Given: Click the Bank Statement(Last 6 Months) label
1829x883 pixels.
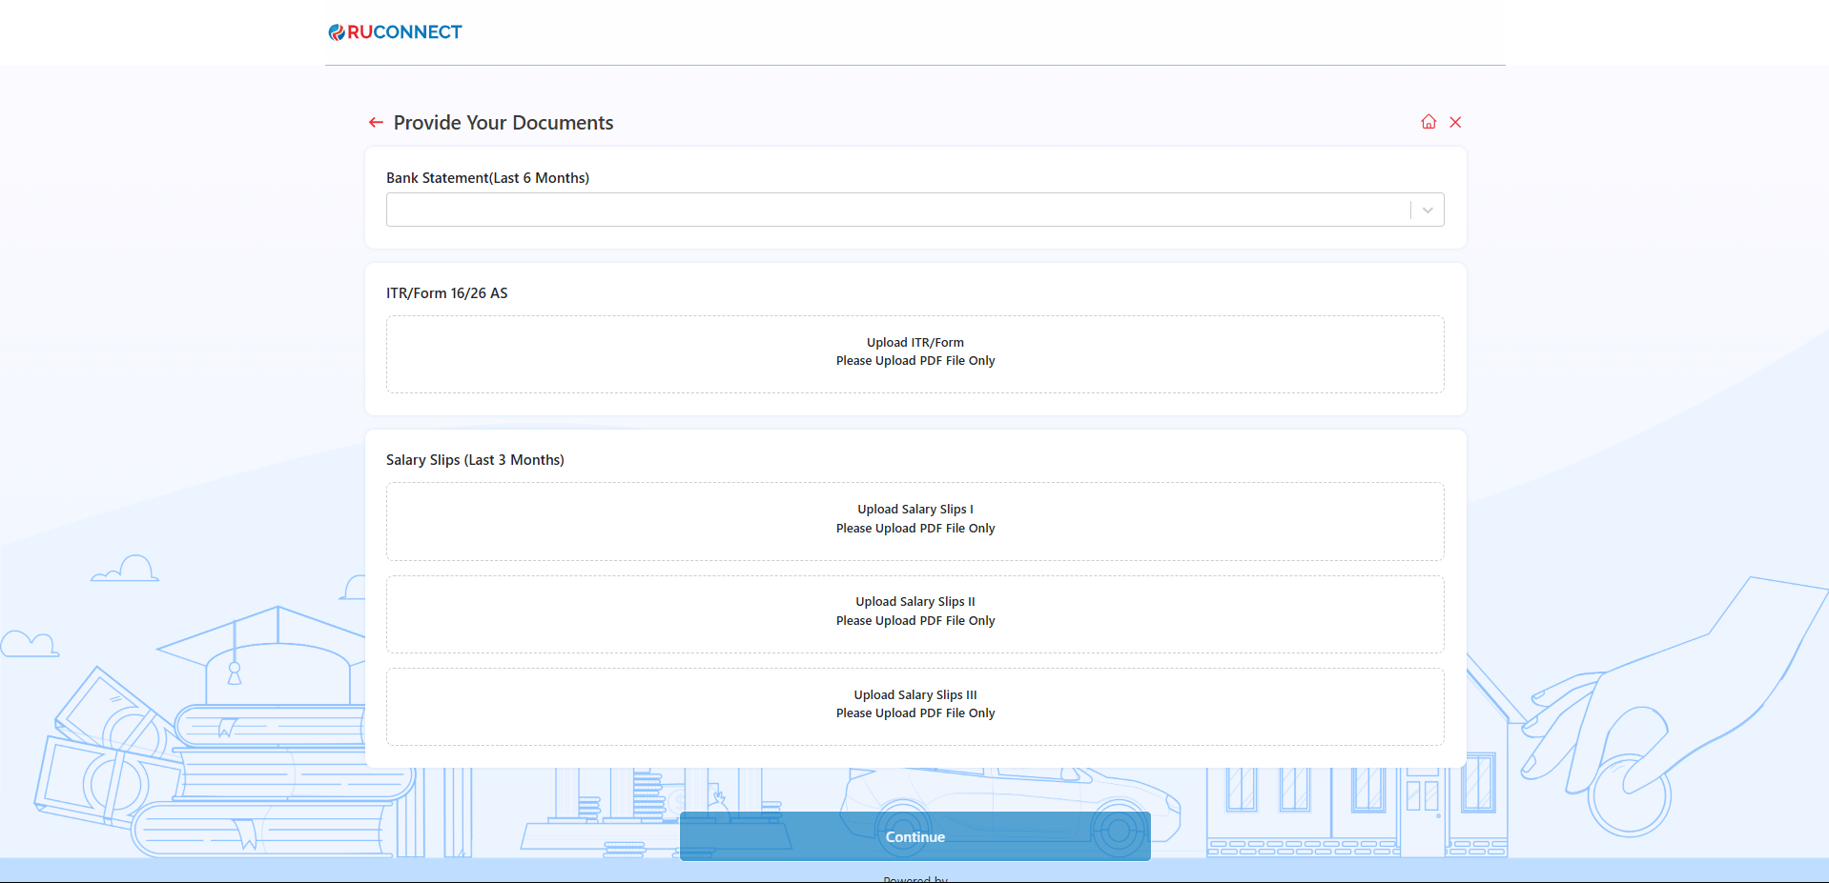Looking at the screenshot, I should click(x=487, y=178).
